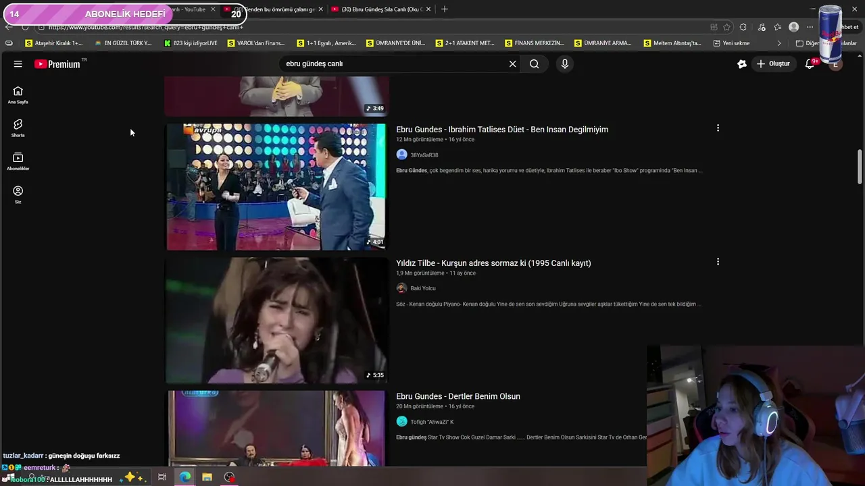Open the Siz (You) sidebar section
Screen dimensions: 865x486
[18, 194]
